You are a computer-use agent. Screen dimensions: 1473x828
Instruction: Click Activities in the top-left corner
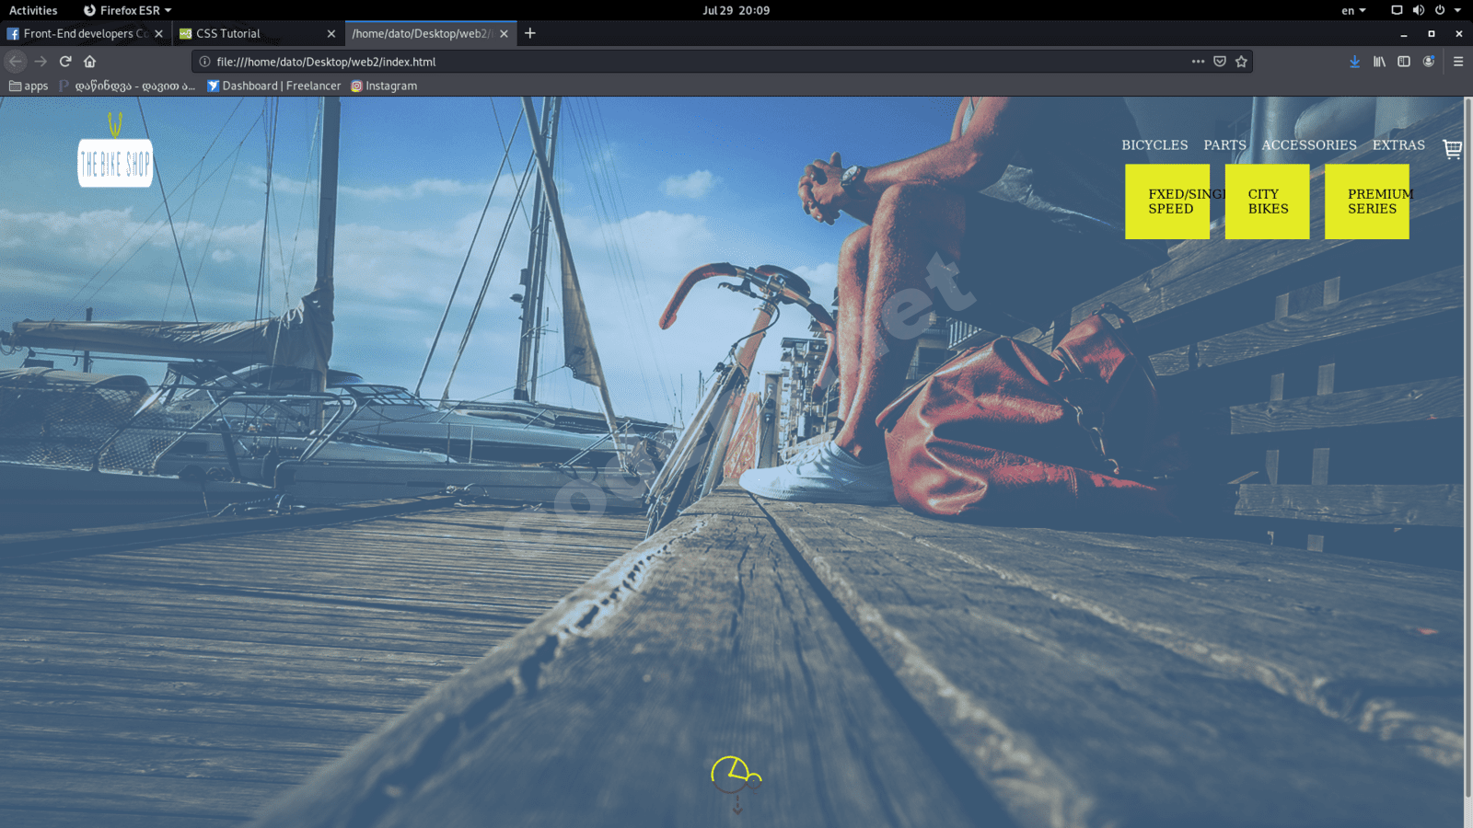coord(34,10)
